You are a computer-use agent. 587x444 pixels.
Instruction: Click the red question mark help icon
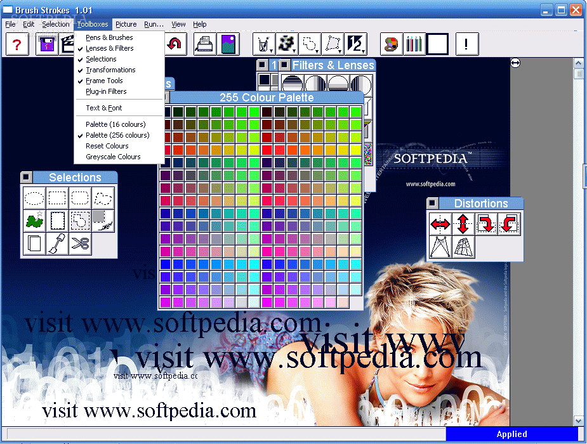17,44
